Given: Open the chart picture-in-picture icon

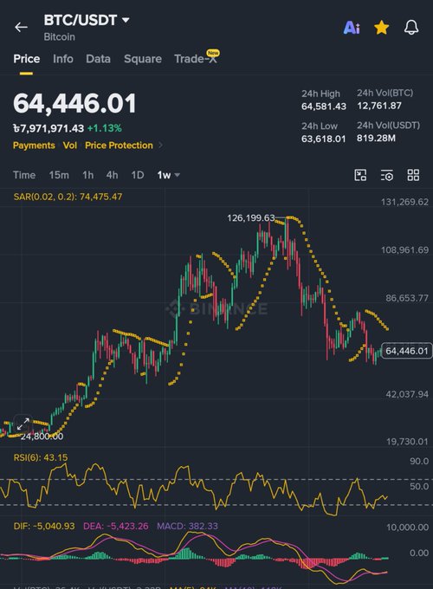Looking at the screenshot, I should point(360,175).
